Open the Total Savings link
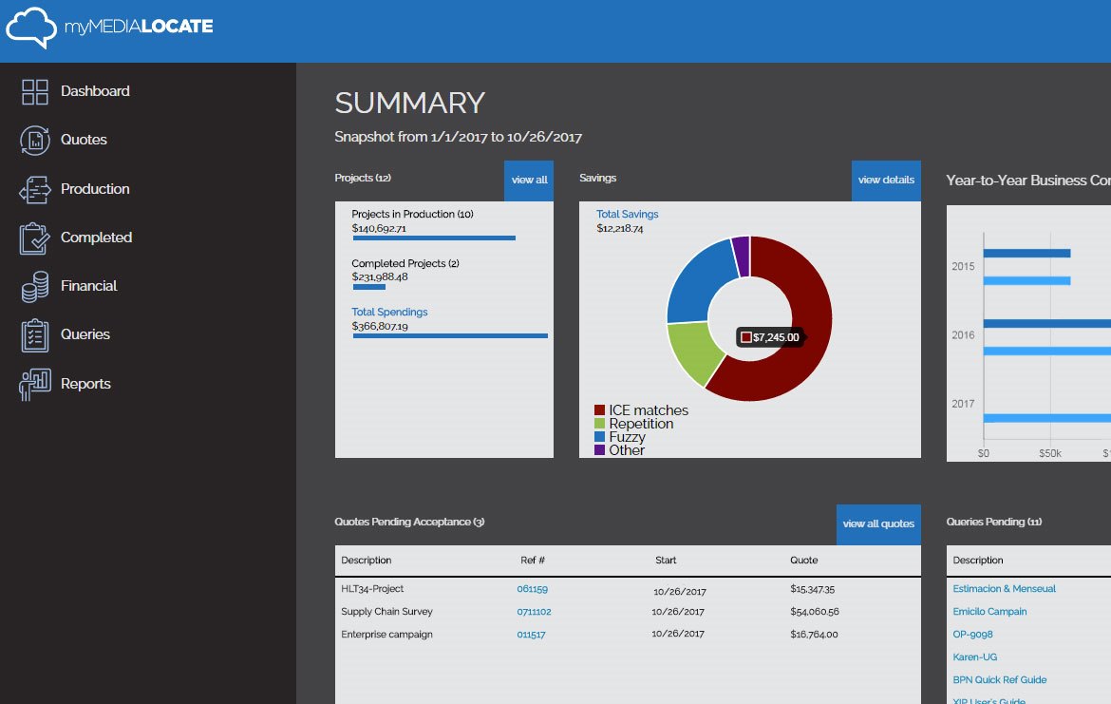1111x704 pixels. [627, 214]
